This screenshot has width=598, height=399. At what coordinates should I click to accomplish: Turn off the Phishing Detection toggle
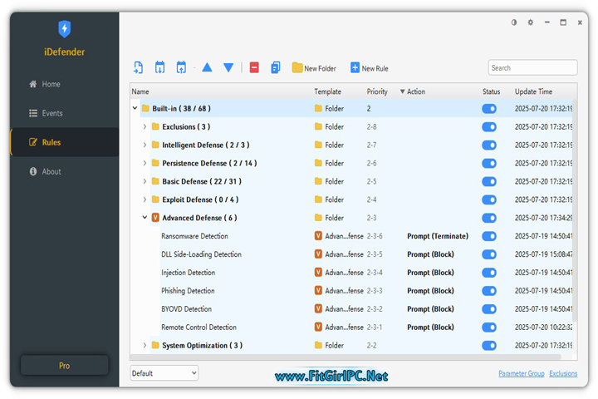[489, 291]
